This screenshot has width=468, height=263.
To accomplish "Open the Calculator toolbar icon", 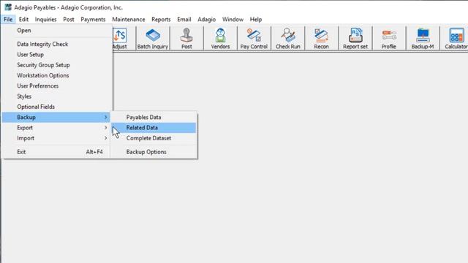I will (456, 39).
